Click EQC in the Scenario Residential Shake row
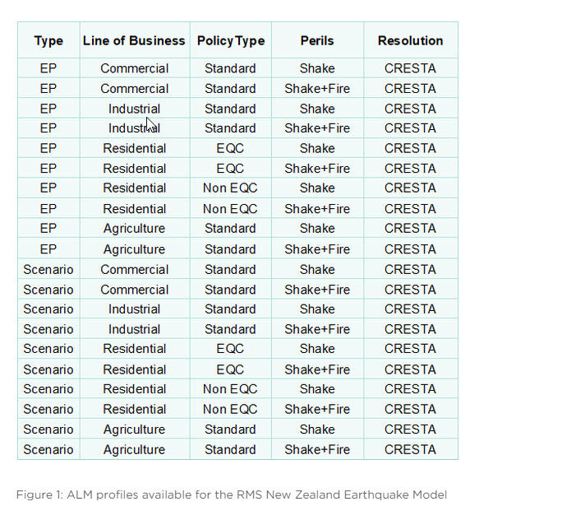 230,349
